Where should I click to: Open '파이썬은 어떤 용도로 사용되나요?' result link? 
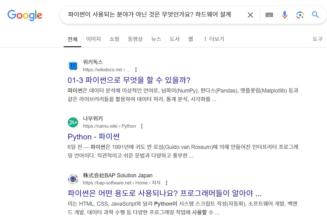(164, 193)
